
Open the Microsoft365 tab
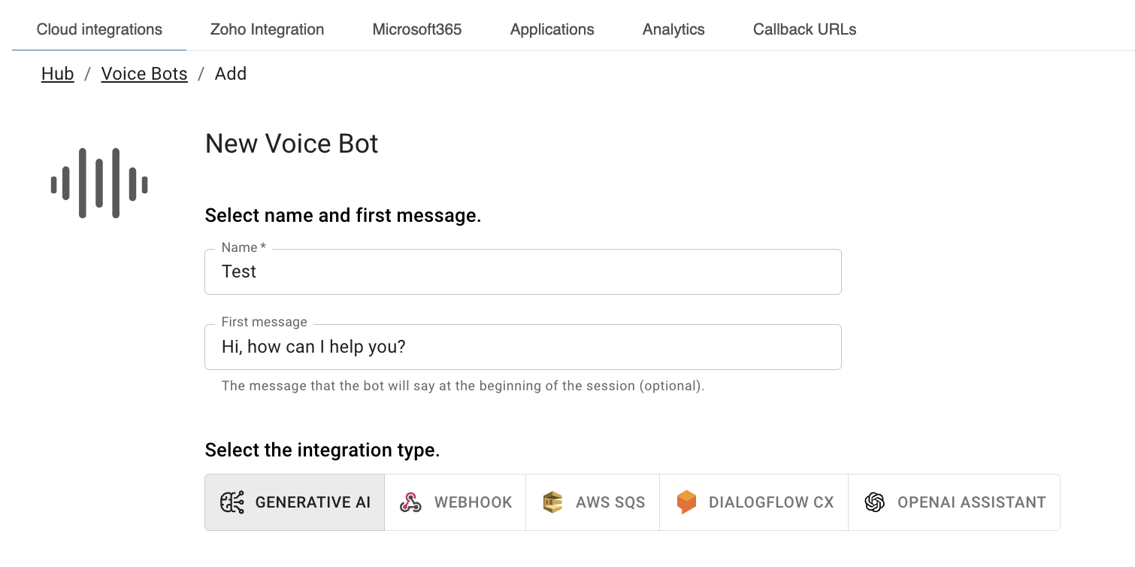pos(417,29)
